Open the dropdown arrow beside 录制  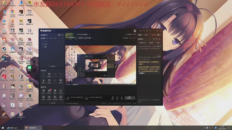click(119, 97)
